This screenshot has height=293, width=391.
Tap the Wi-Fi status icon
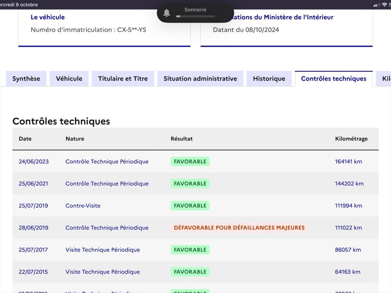384,5
